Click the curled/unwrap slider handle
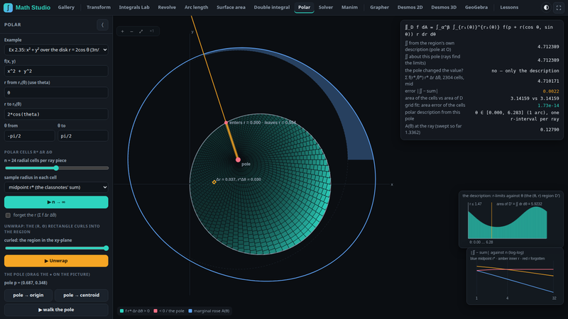Screen dimensions: 568x319 click(x=106, y=248)
